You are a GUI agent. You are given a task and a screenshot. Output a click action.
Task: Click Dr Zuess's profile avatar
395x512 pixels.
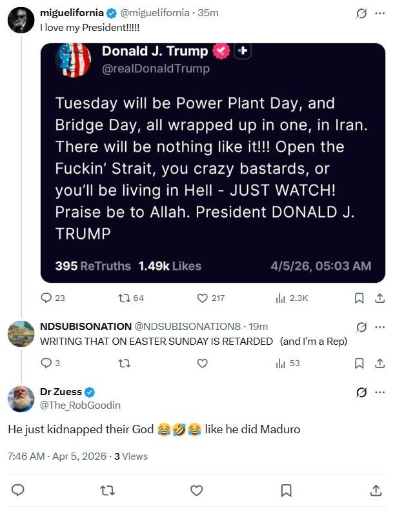point(21,399)
